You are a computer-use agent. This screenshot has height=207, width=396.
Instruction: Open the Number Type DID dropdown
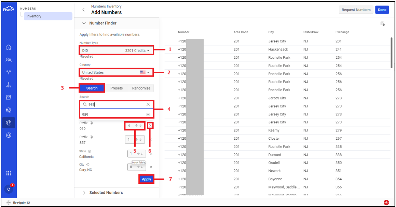click(x=116, y=51)
